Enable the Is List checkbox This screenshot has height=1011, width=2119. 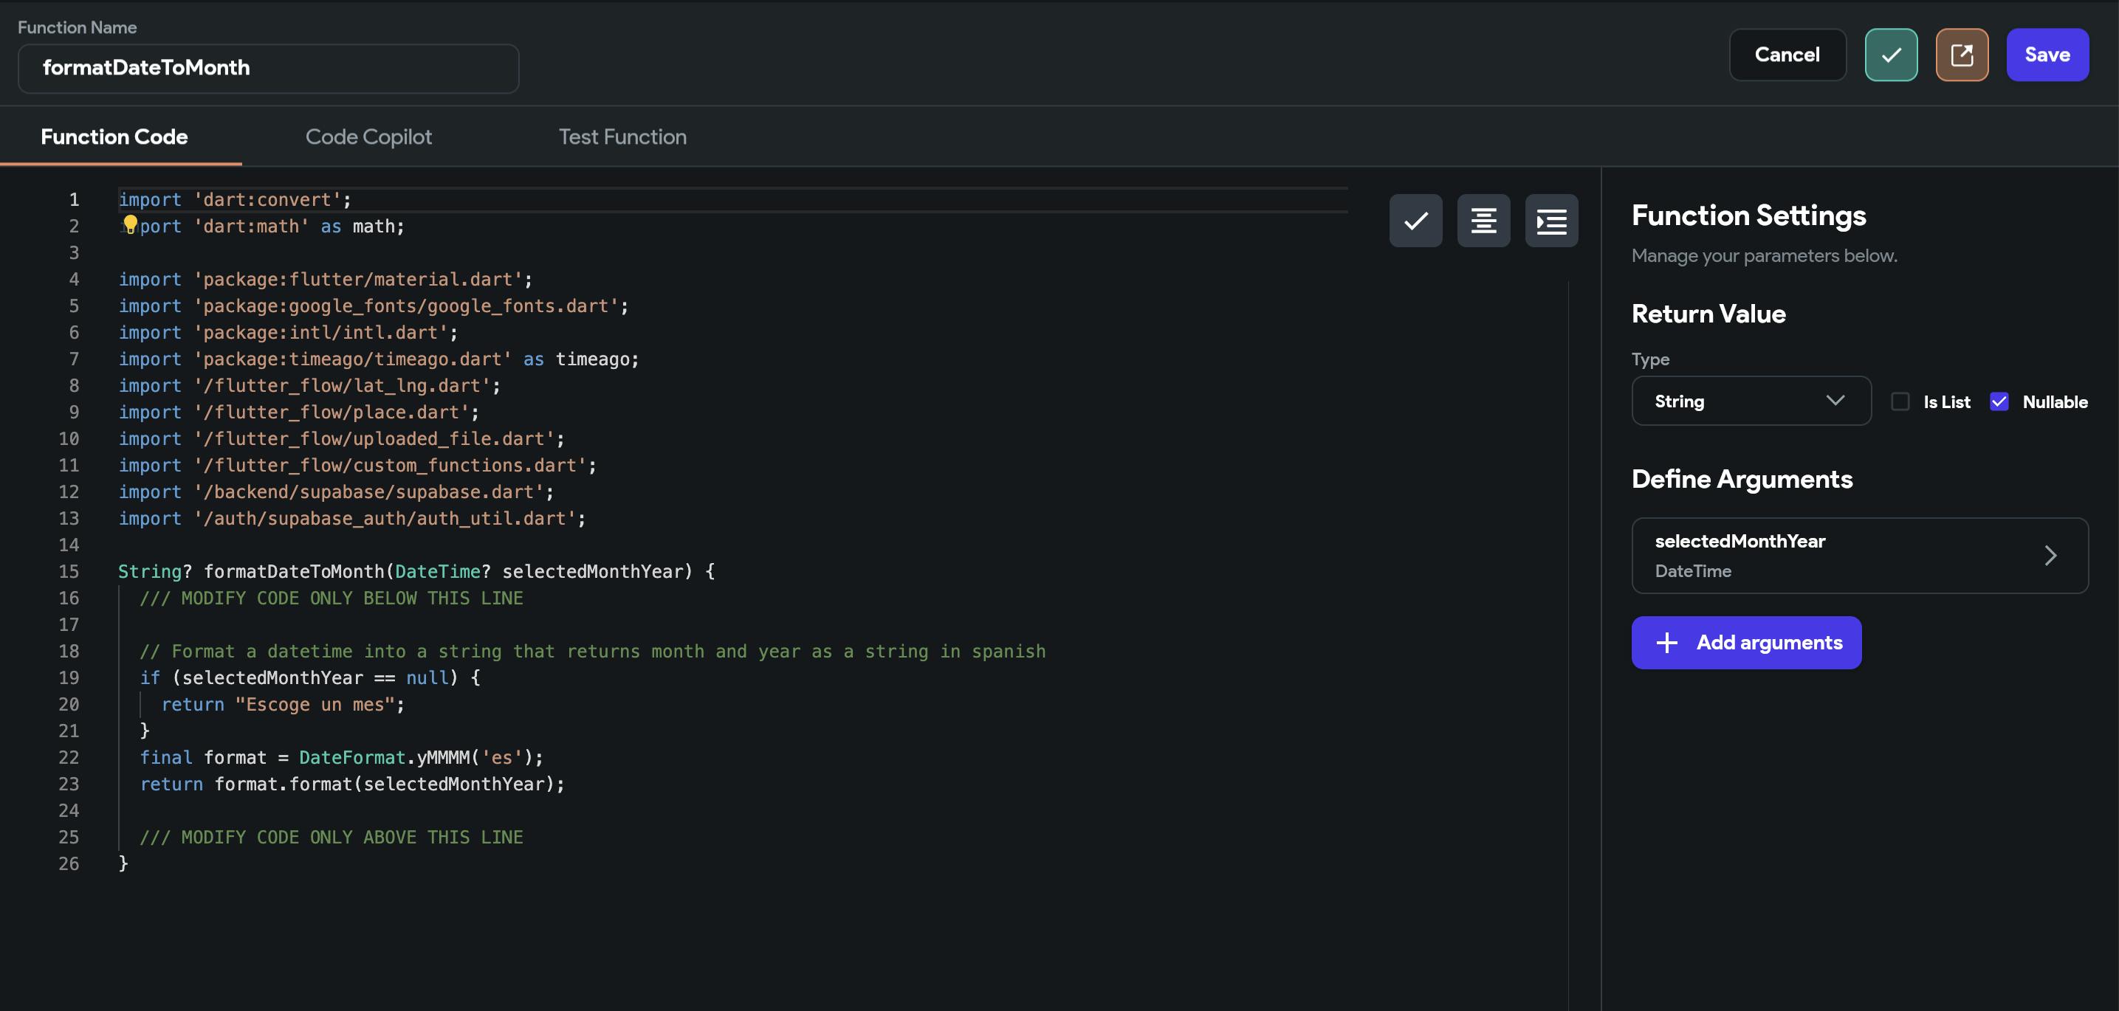click(1900, 401)
